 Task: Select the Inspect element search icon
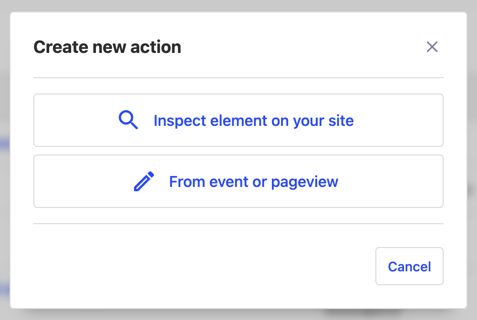pos(128,120)
